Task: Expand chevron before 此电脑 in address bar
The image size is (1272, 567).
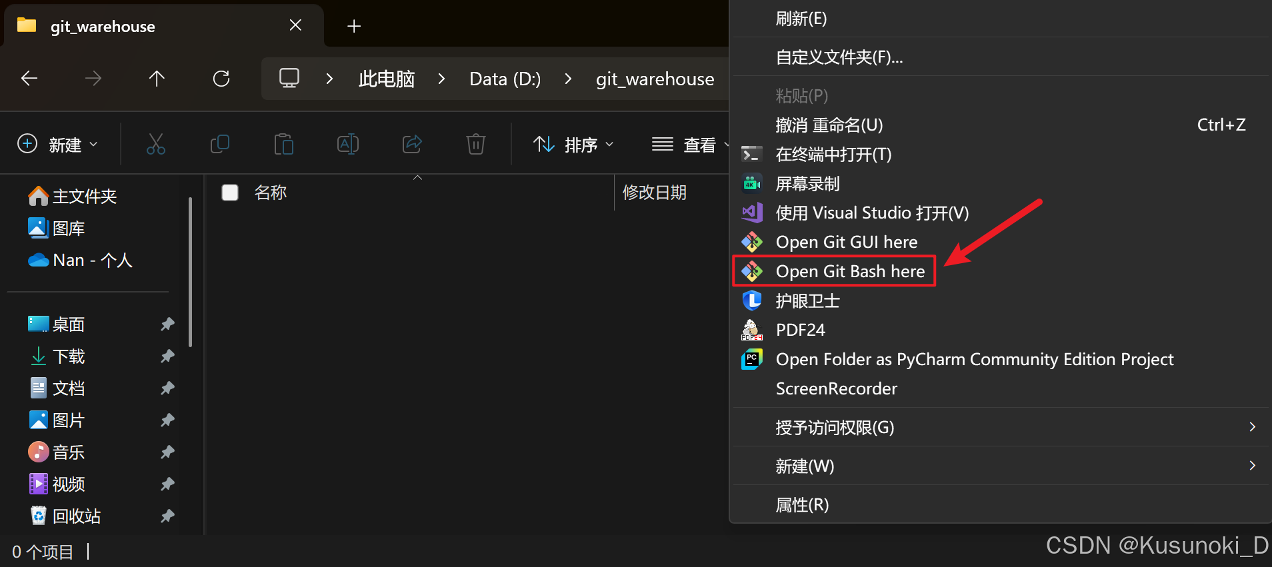Action: 329,79
